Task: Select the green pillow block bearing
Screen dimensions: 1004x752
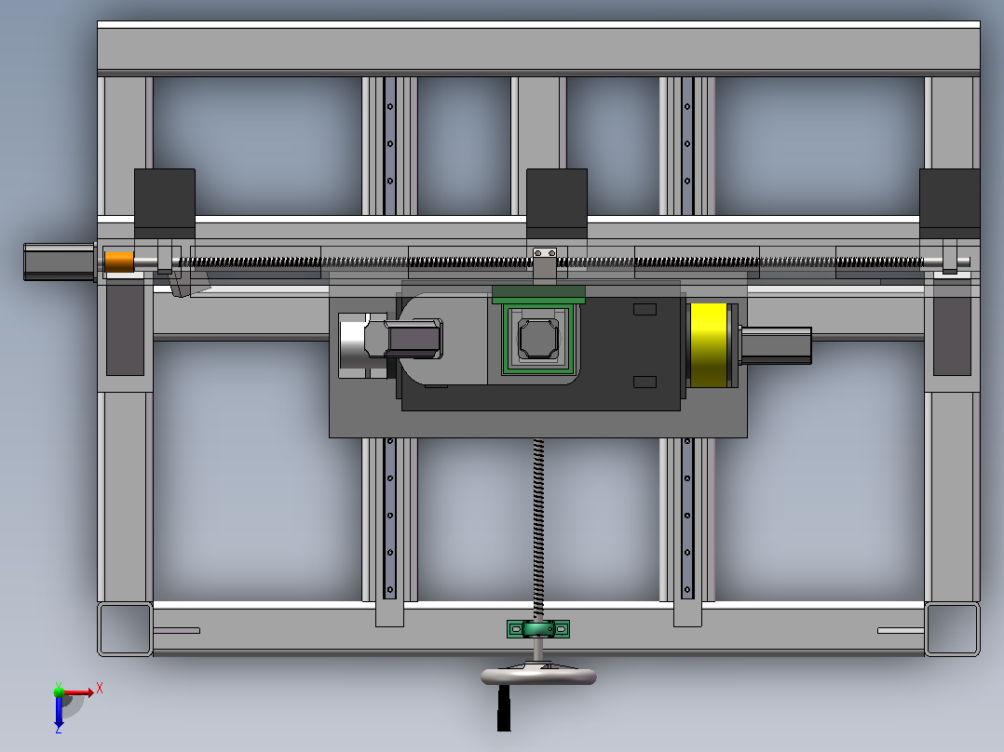Action: click(x=538, y=629)
